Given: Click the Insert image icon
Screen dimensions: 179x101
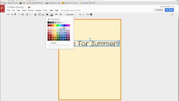Looking at the screenshot, I should (x=43, y=15).
